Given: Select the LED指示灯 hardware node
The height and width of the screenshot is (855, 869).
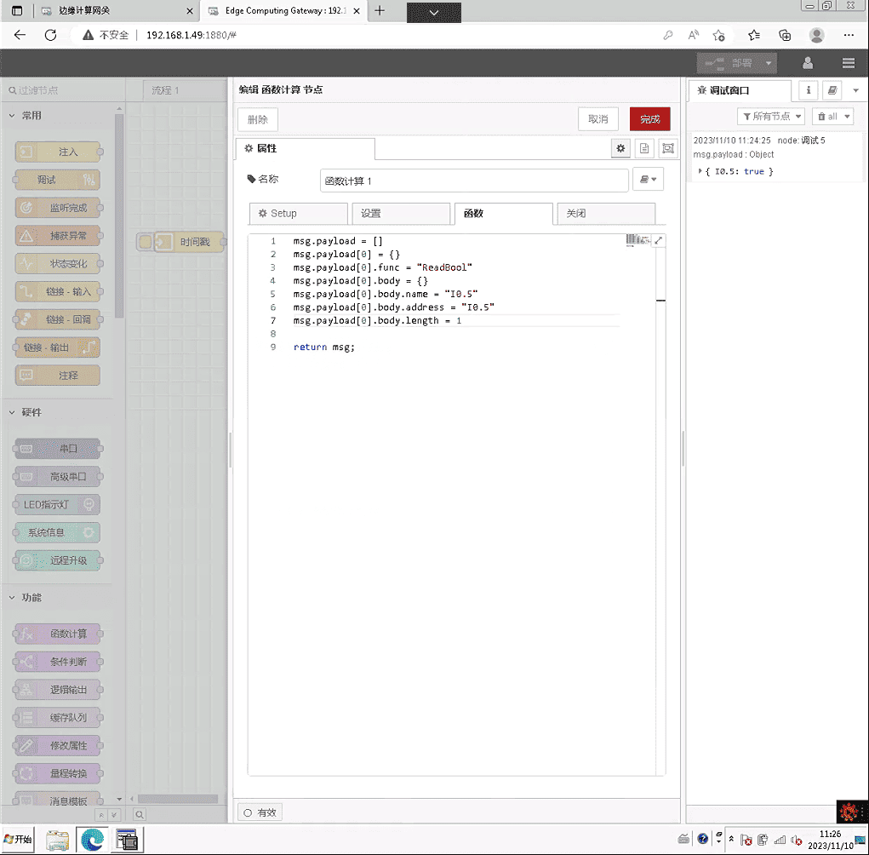Looking at the screenshot, I should (56, 504).
